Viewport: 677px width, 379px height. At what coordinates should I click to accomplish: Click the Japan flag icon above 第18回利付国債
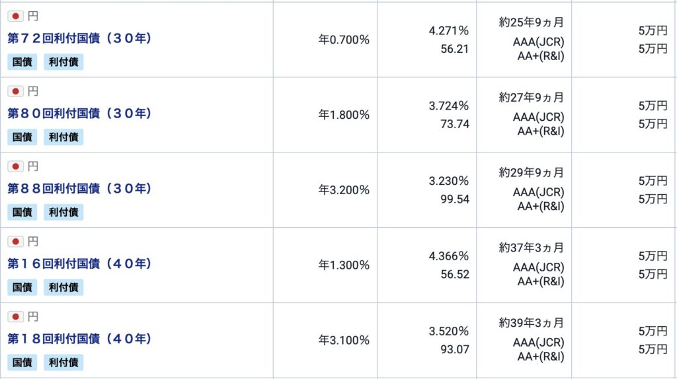16,317
